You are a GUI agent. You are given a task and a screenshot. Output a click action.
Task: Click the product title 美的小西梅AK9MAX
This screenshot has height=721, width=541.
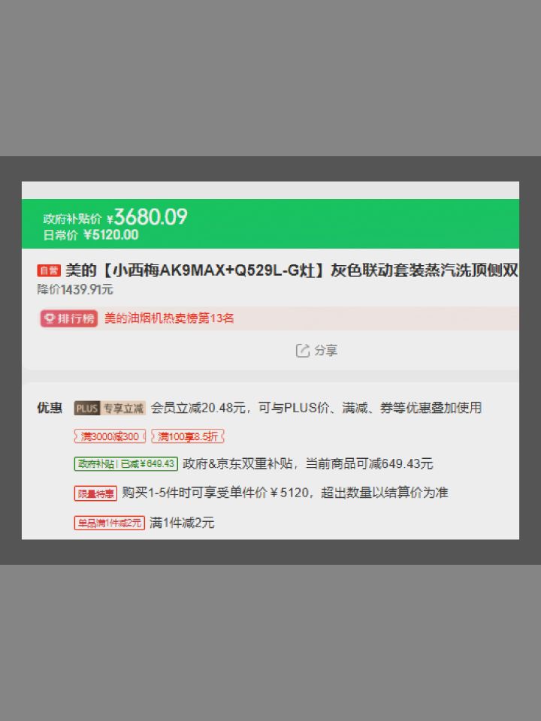tap(292, 270)
